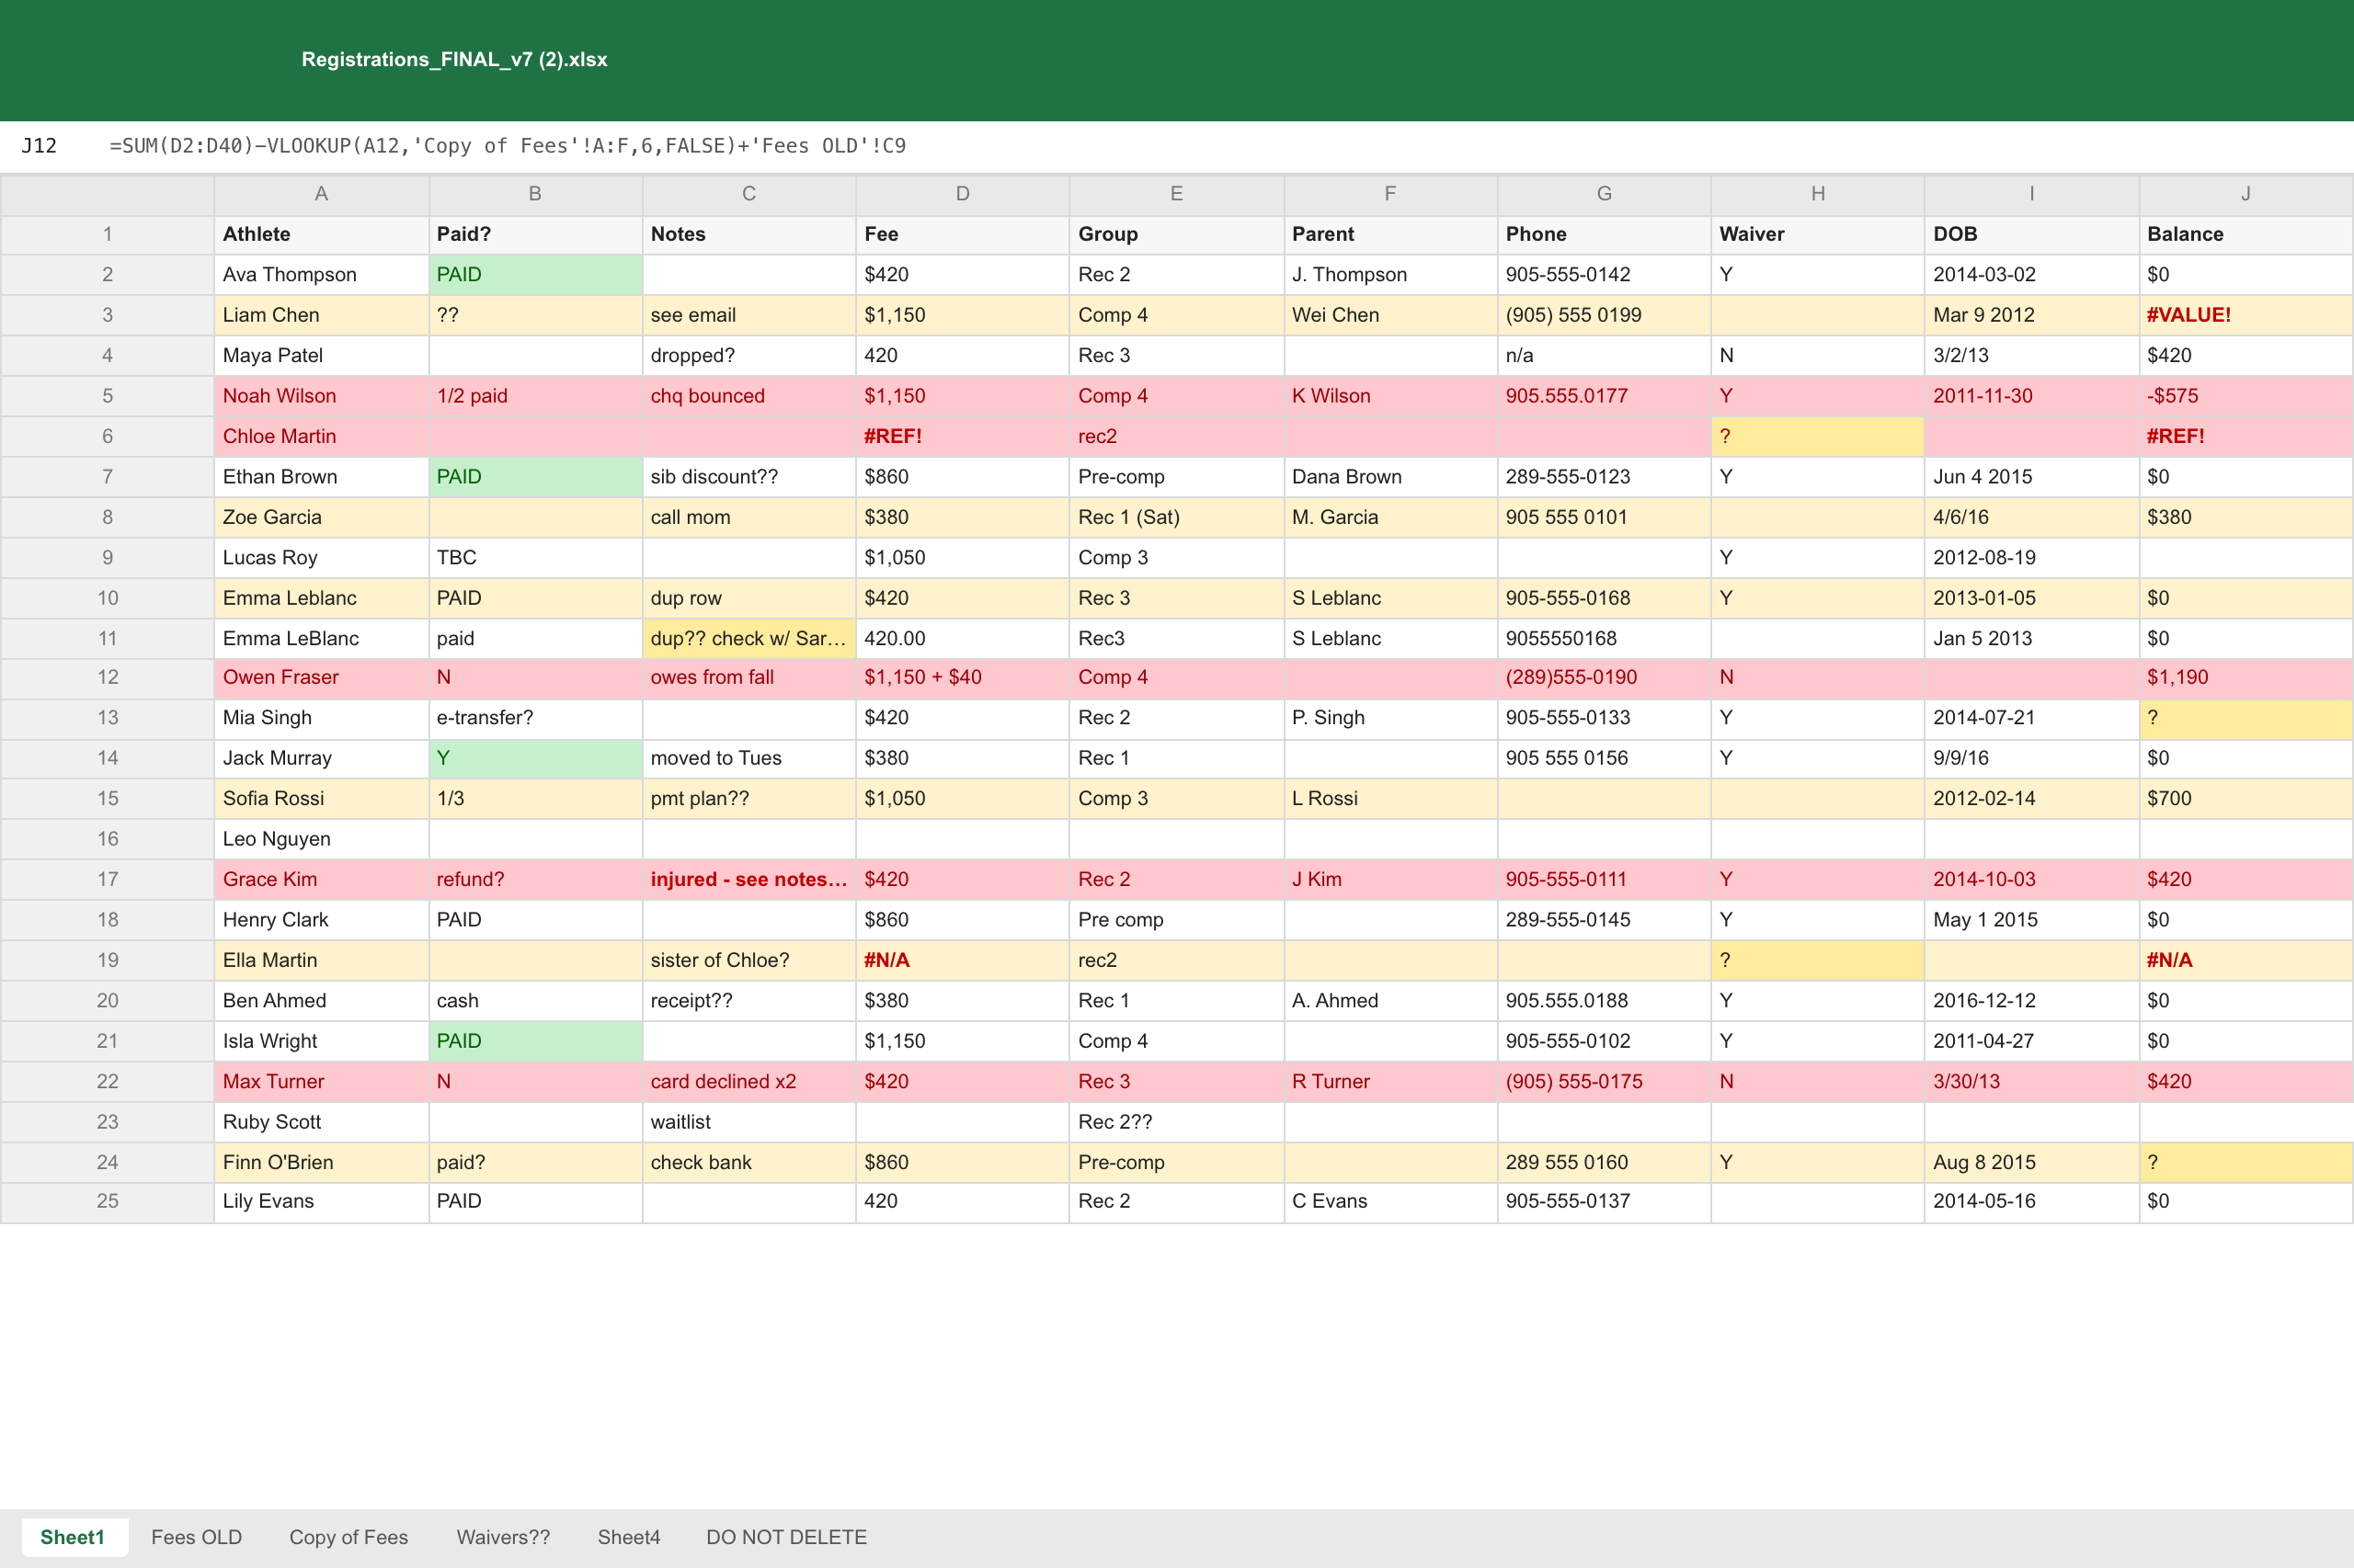2354x1568 pixels.
Task: Go to the DO NOT DELETE tab
Action: click(x=786, y=1537)
